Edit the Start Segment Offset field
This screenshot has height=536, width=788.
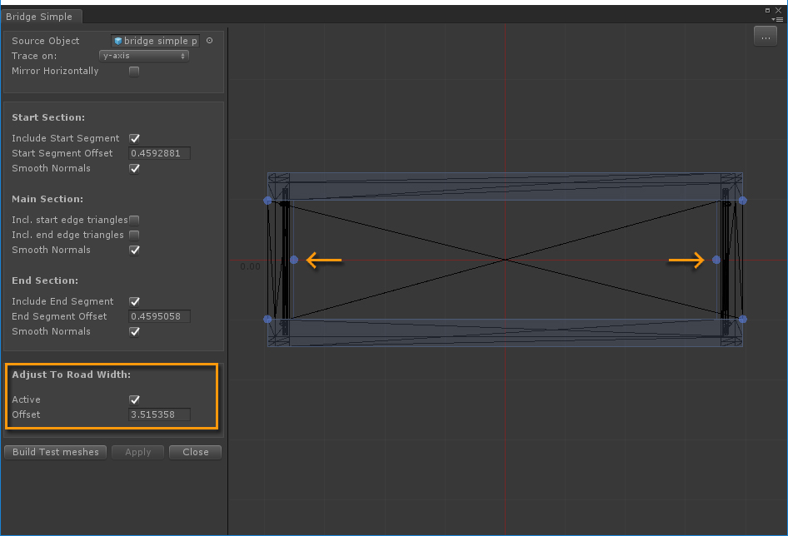coord(159,153)
